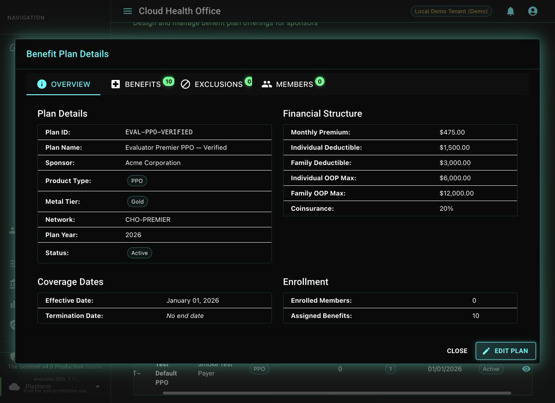Click the horizontal scrollbar under the table
Screen dimensions: 555x403
point(337,393)
